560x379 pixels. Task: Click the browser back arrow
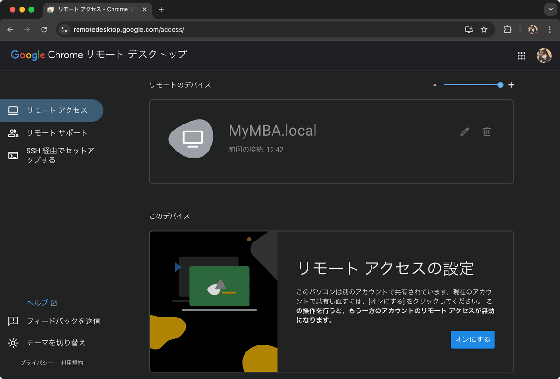click(x=11, y=29)
